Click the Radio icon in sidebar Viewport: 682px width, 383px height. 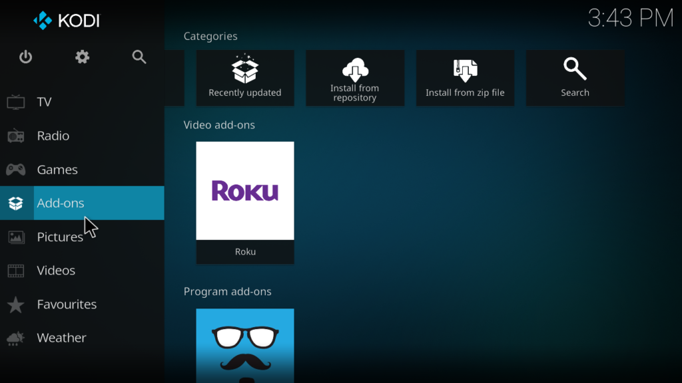tap(16, 136)
